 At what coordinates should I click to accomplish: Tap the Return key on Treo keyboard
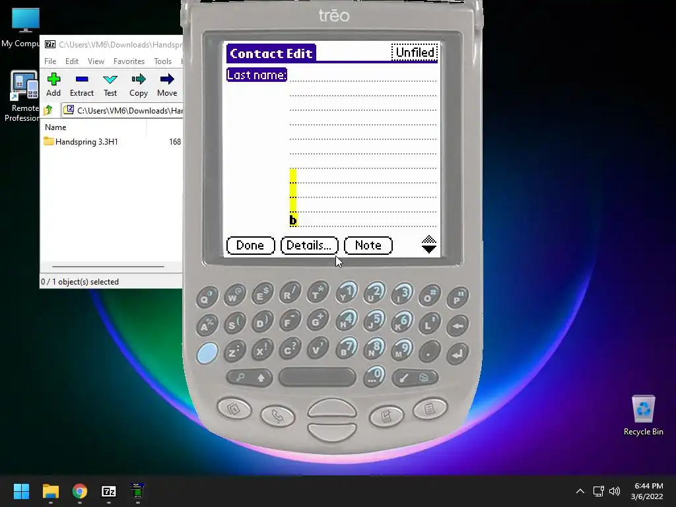coord(457,353)
